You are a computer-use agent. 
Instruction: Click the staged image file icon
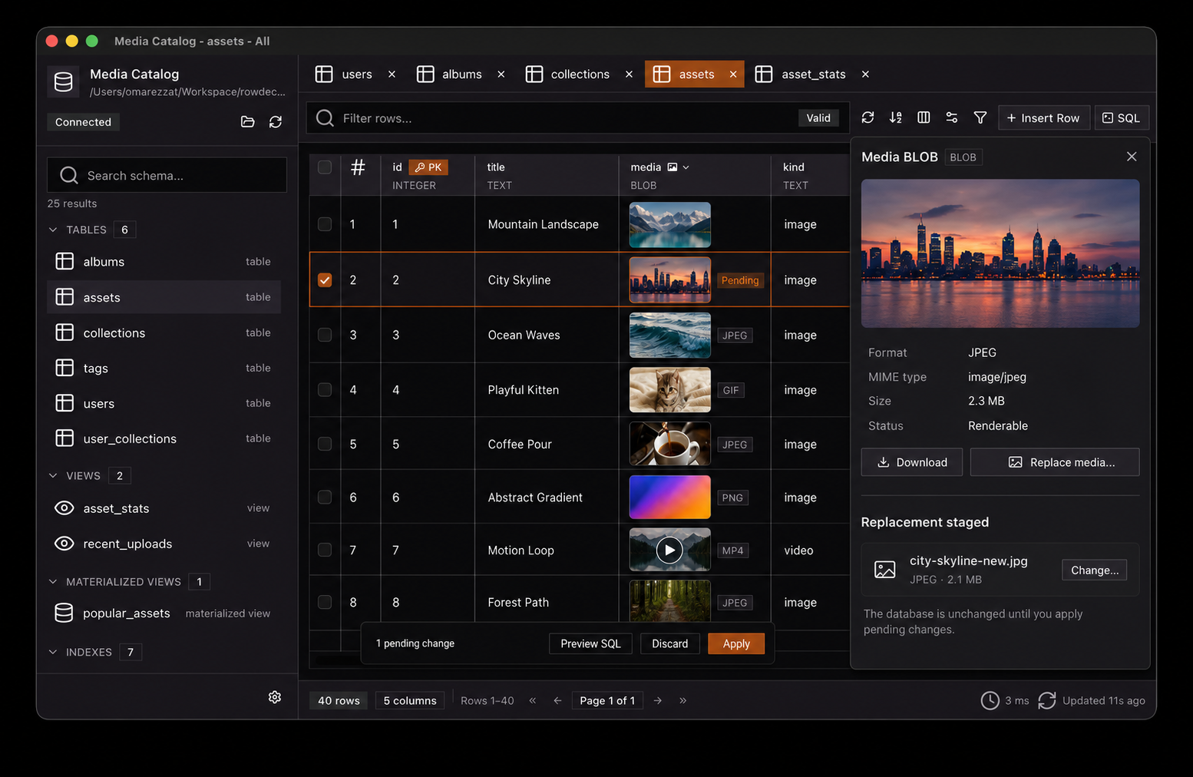[x=885, y=570]
